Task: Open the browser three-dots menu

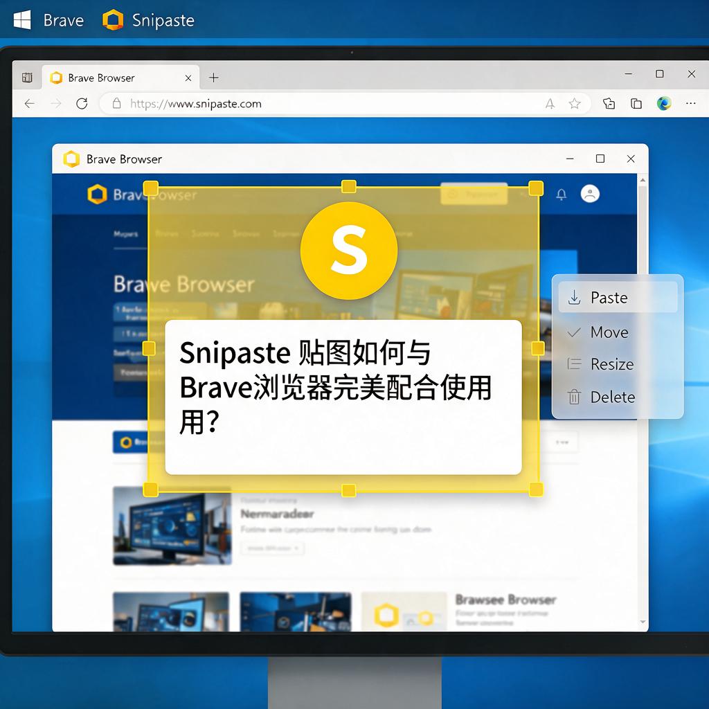Action: pos(690,104)
